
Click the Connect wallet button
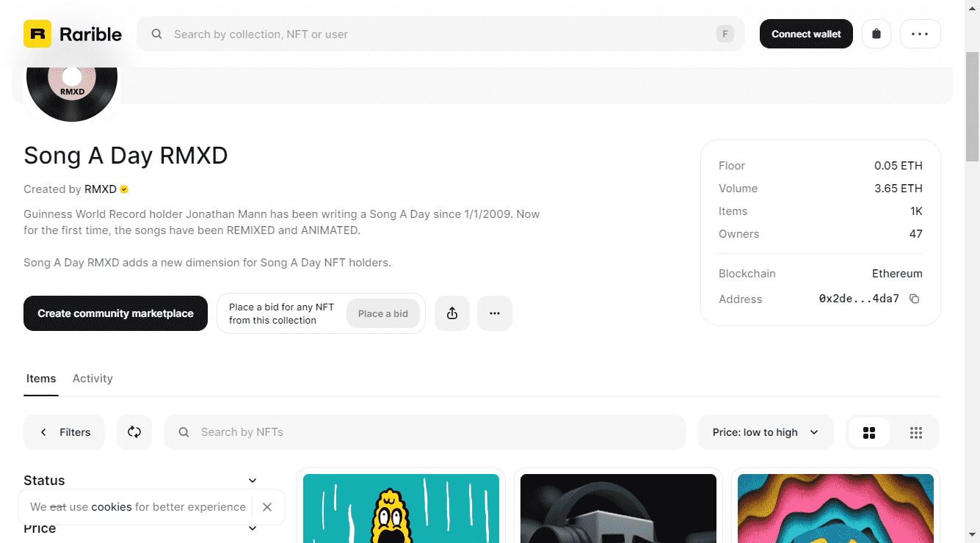(805, 34)
